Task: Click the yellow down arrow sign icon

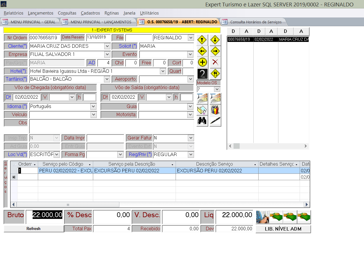Action: tap(215, 40)
